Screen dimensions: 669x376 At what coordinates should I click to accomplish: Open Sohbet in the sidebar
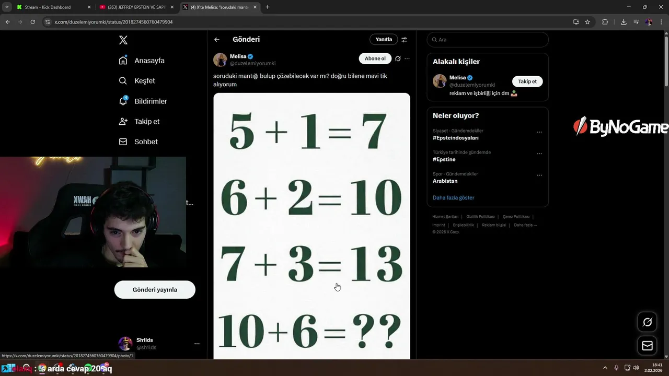click(x=138, y=142)
